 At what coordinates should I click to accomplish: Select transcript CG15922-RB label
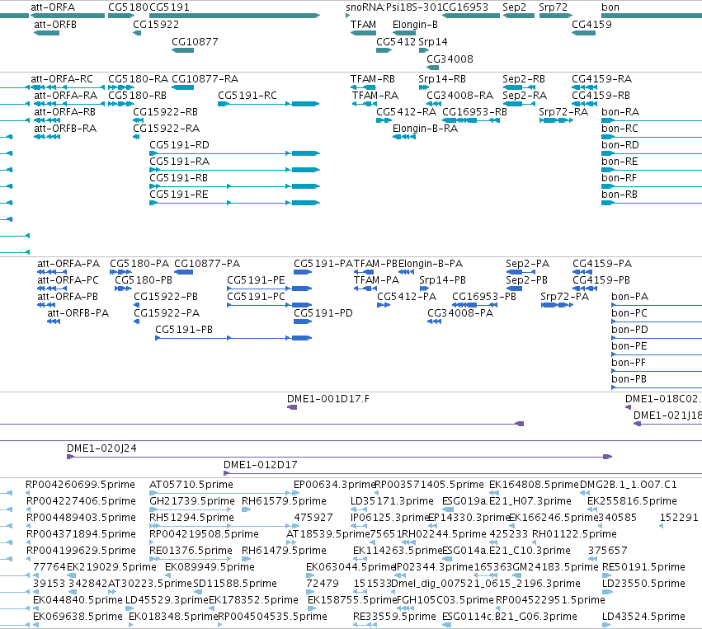point(165,112)
